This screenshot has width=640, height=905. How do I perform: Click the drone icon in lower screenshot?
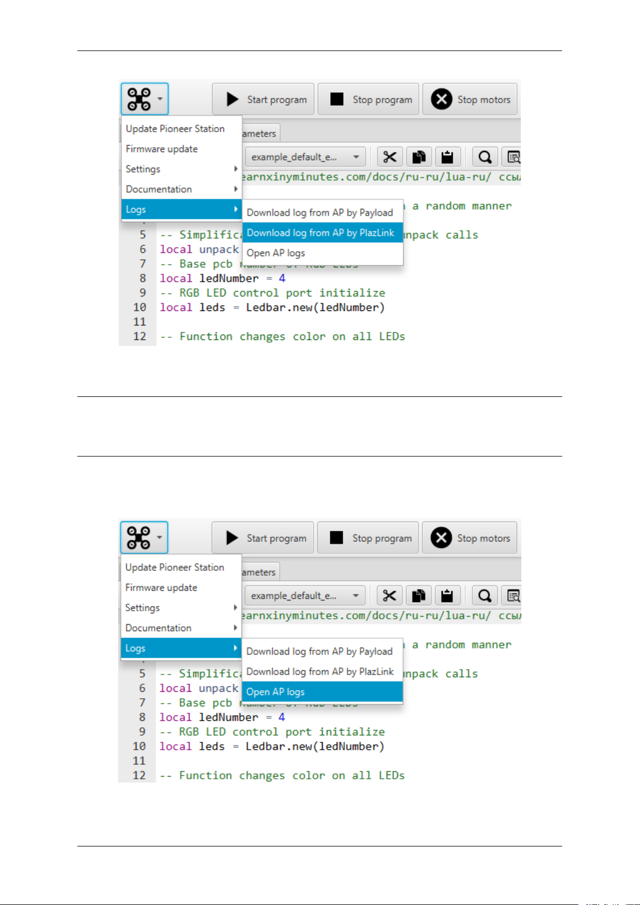pyautogui.click(x=139, y=538)
